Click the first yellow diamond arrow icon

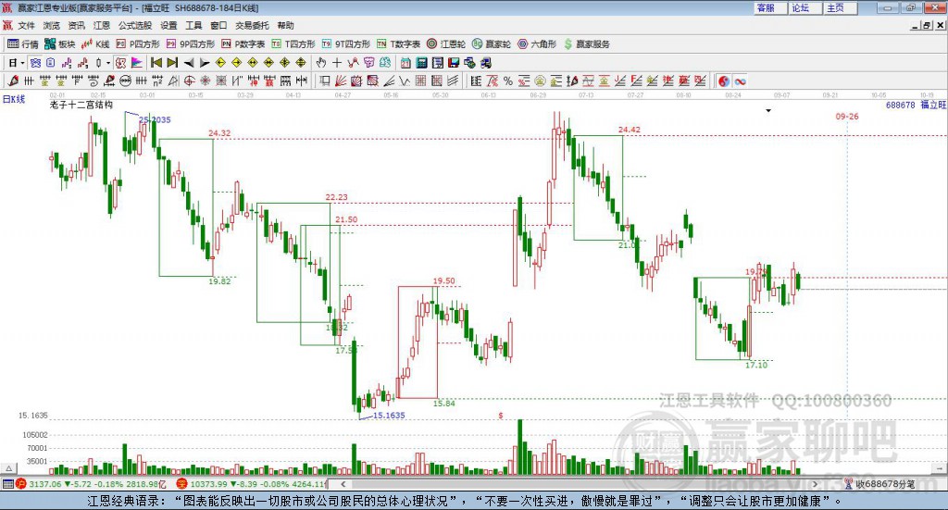220,62
